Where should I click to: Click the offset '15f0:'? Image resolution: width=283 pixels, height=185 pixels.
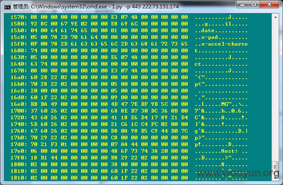[18, 44]
